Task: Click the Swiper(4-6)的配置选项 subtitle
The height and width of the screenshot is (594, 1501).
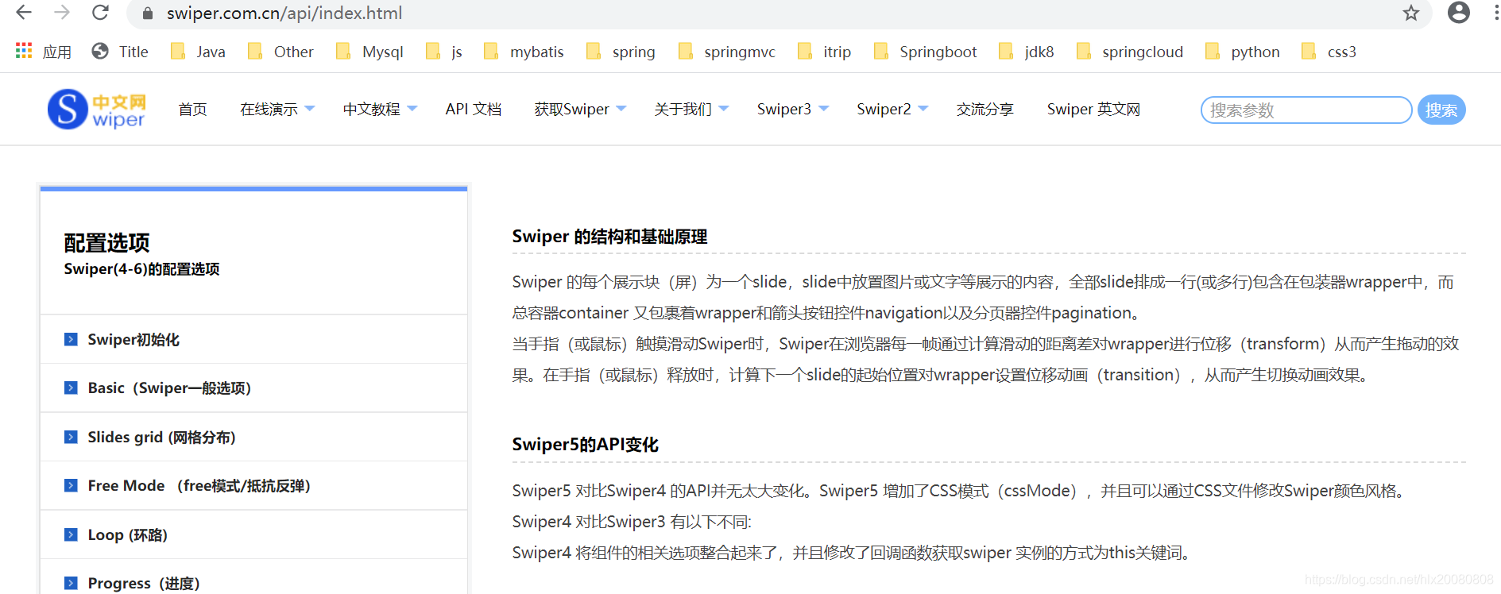Action: click(x=141, y=269)
